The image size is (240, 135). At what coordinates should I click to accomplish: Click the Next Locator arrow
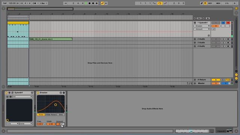click(203, 18)
